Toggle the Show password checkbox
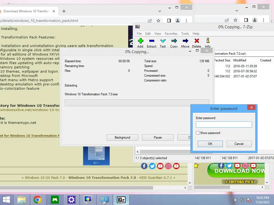Image resolution: width=274 pixels, height=205 pixels. [198, 133]
